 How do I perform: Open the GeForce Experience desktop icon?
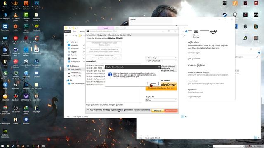click(x=5, y=133)
